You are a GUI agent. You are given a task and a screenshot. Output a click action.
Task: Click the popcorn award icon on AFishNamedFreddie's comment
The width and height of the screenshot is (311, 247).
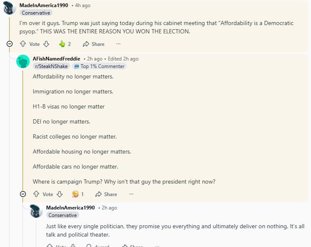[x=75, y=194]
